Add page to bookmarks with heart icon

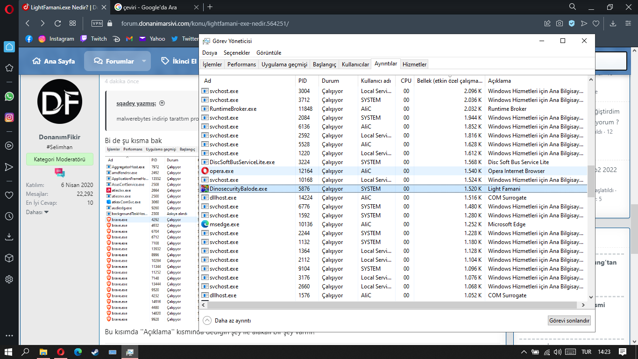pyautogui.click(x=596, y=23)
